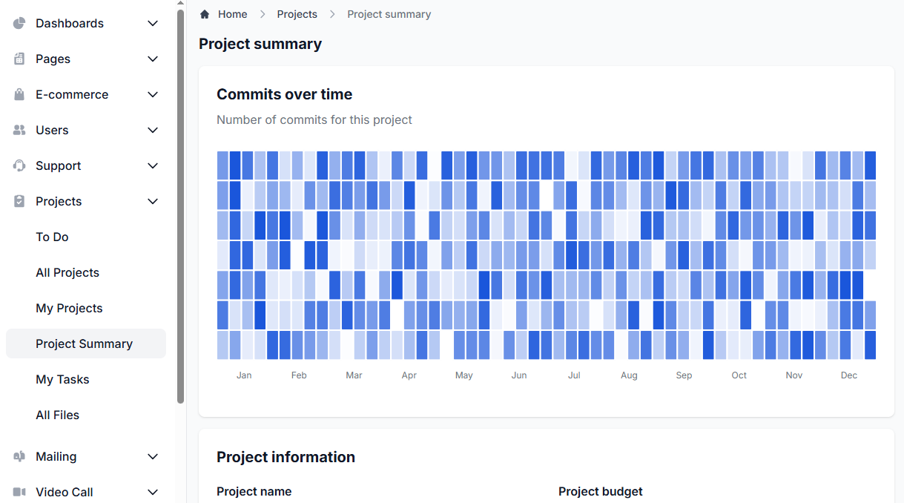Click the Video Call camera icon
This screenshot has height=503, width=904.
pos(19,492)
